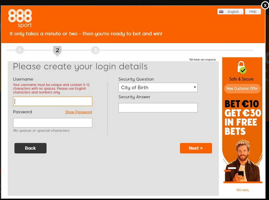Image resolution: width=269 pixels, height=200 pixels.
Task: Click the Safe & Secure padlock icon
Action: tap(242, 68)
